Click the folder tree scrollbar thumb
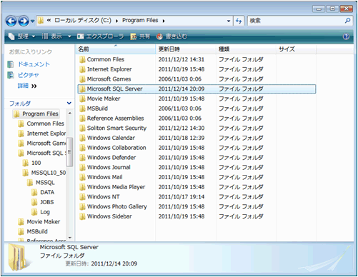Screen dimensions: 358x277 (x=70, y=152)
